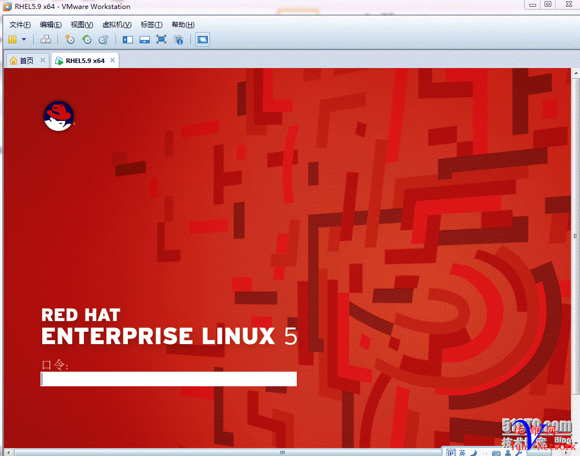The image size is (580, 456).
Task: Open the 编辑(E) menu
Action: coord(51,25)
